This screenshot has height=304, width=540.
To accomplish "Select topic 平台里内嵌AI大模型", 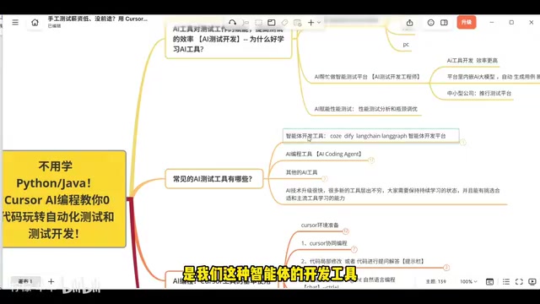I will click(493, 77).
